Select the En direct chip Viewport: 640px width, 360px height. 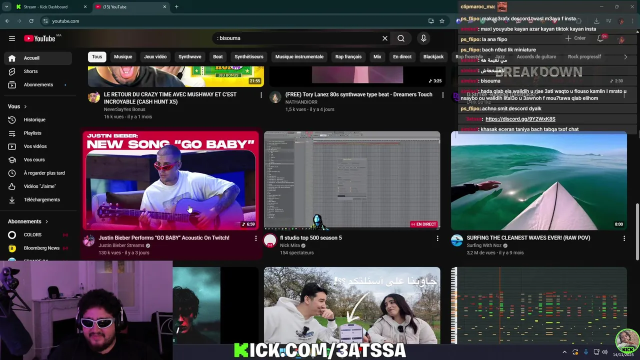(x=402, y=57)
